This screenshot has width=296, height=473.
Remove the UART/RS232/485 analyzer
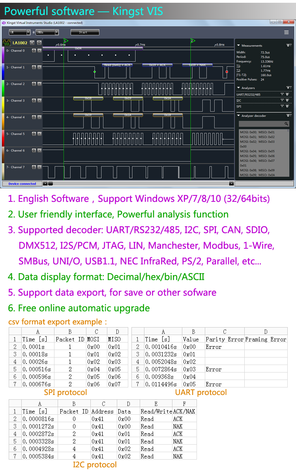pos(282,95)
